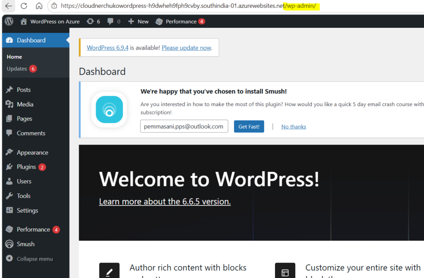Reload the page with refresh icon

click(24, 6)
